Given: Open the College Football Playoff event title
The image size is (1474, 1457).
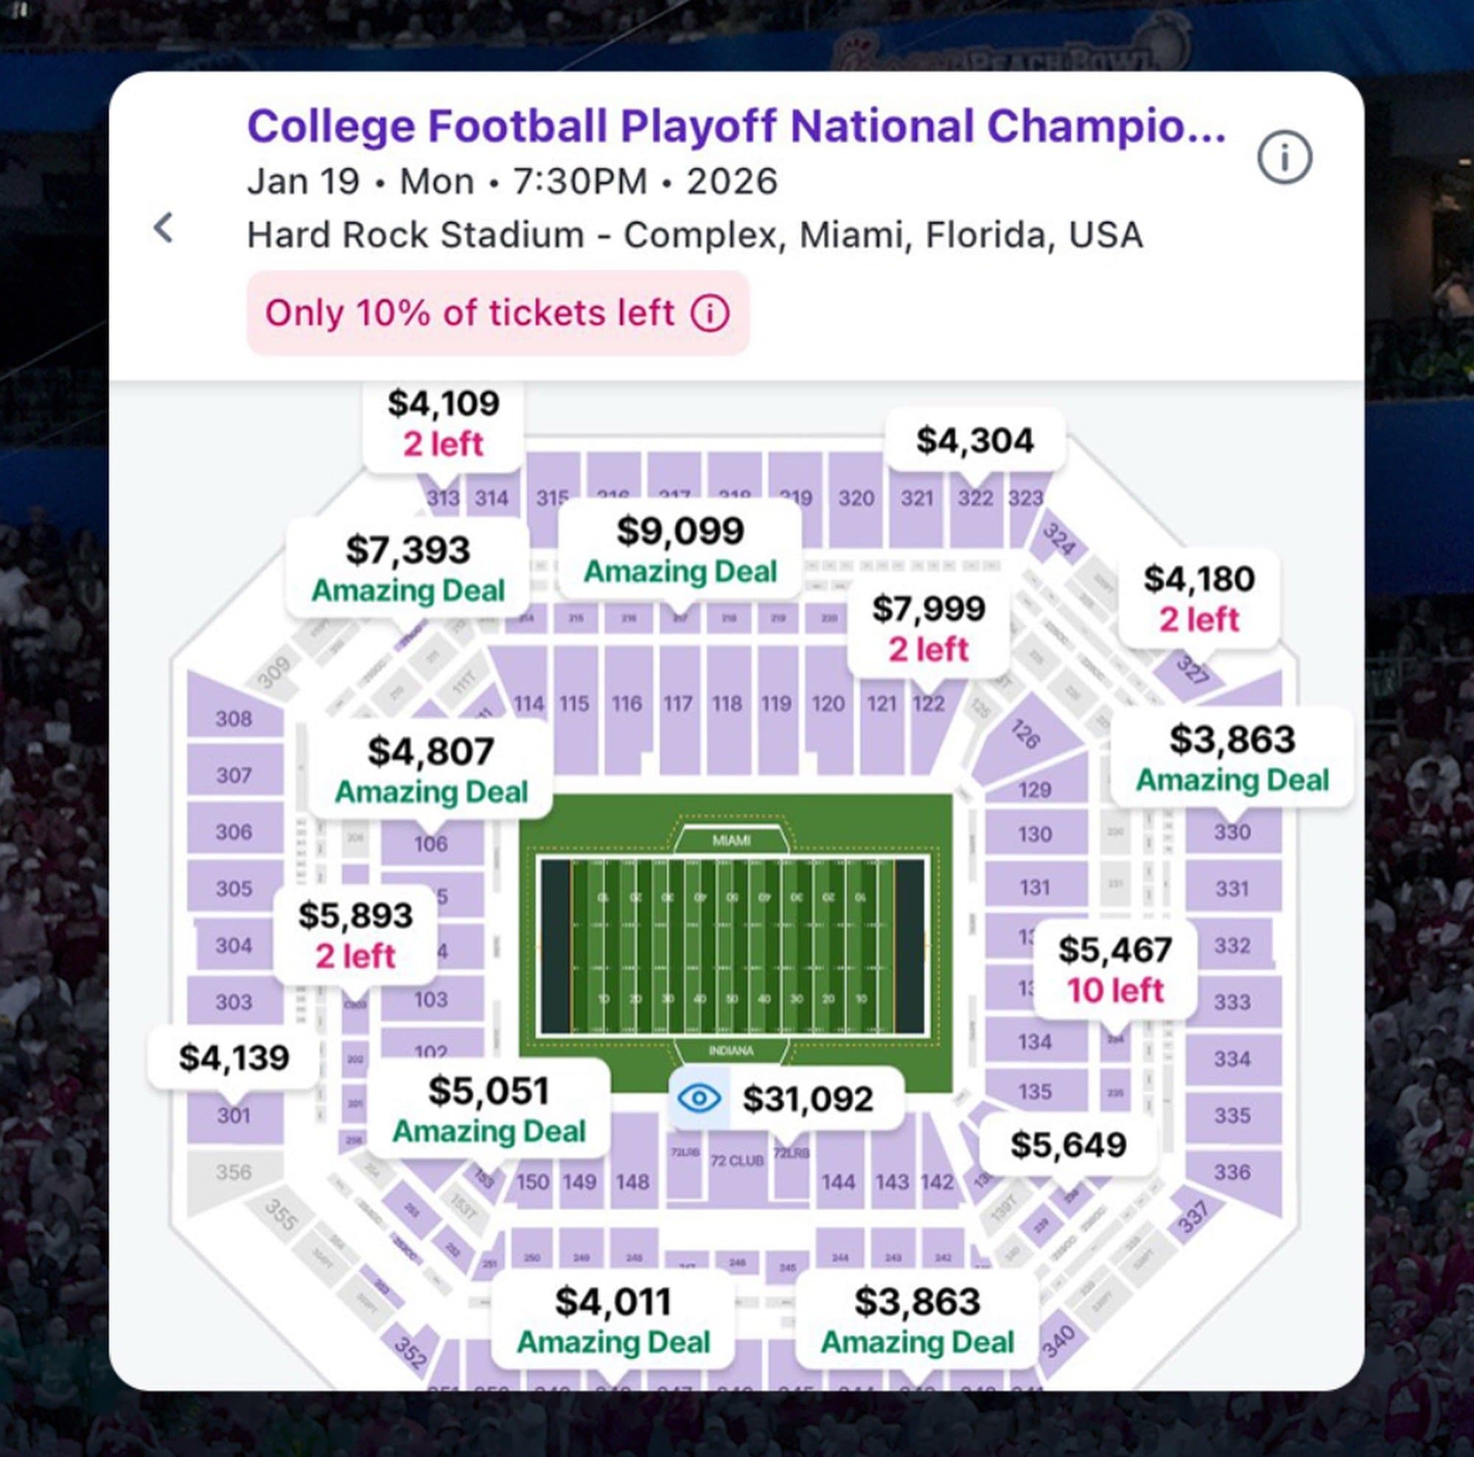Looking at the screenshot, I should pos(736,126).
